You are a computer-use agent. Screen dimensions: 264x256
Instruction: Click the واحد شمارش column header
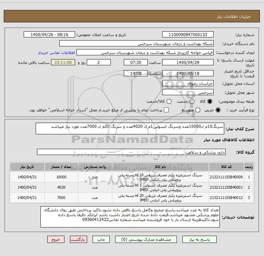[x=95, y=167]
